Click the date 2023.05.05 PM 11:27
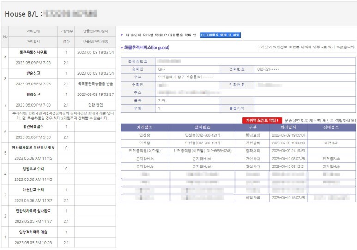 pyautogui.click(x=33, y=221)
